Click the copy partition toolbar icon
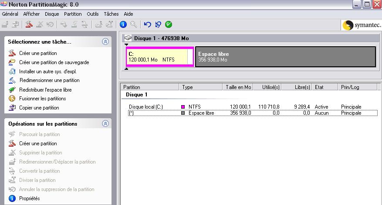Viewport: 382px width, 205px height. pyautogui.click(x=16, y=24)
